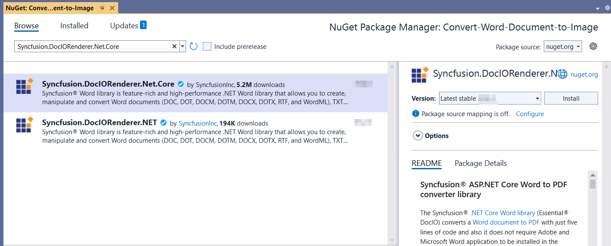Open the Version dropdown
Viewport: 611px width, 246px height.
coord(490,98)
